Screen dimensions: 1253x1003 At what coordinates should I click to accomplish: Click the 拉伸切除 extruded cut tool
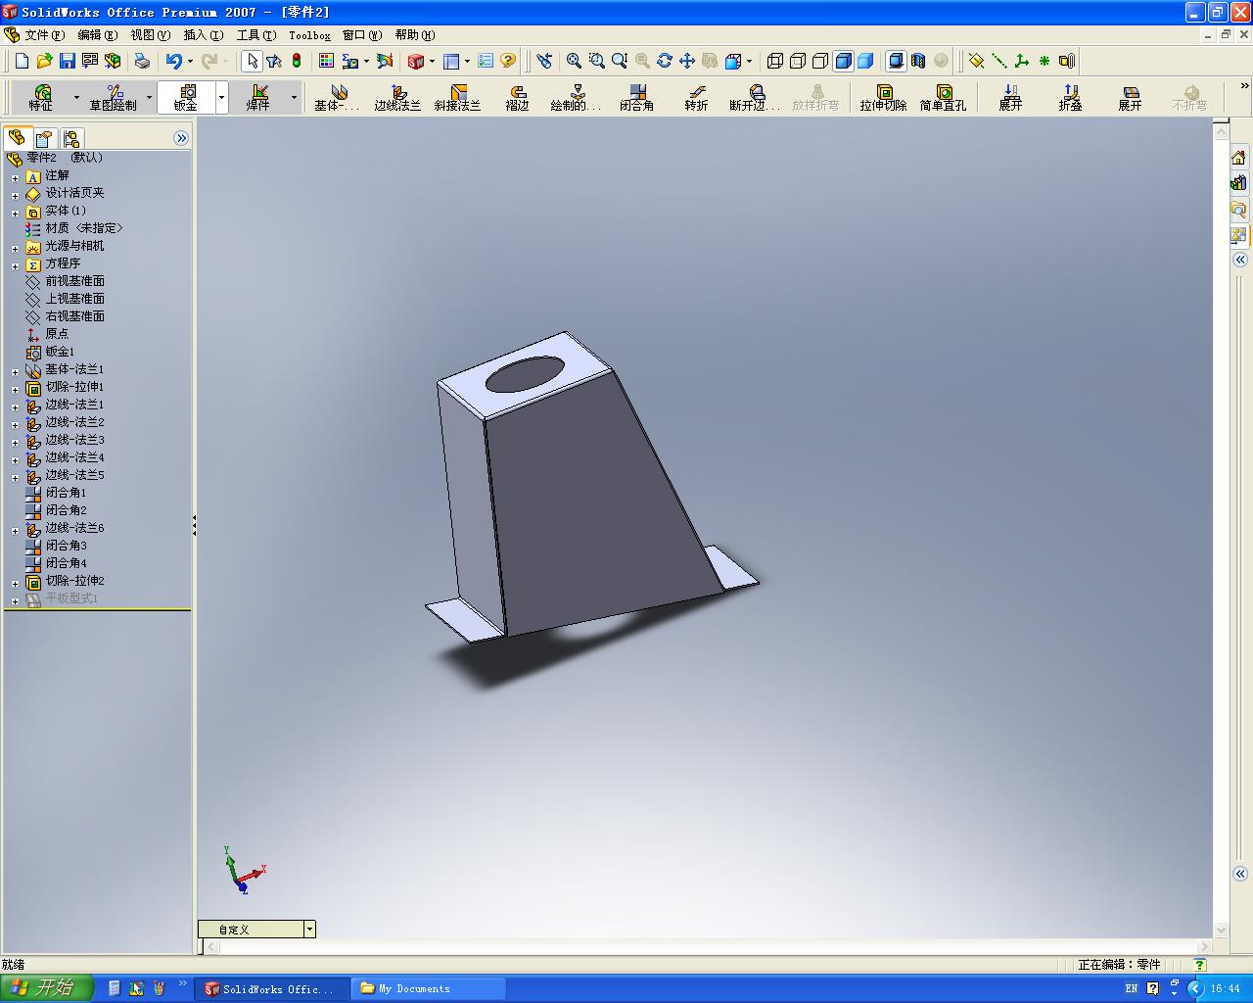point(883,97)
